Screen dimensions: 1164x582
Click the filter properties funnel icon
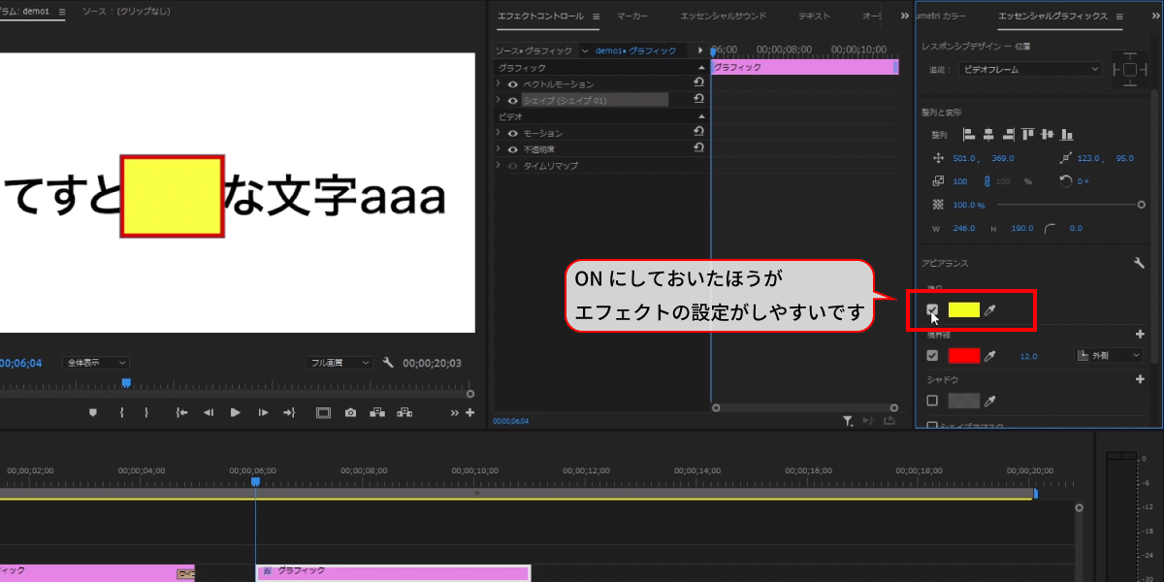pos(848,421)
